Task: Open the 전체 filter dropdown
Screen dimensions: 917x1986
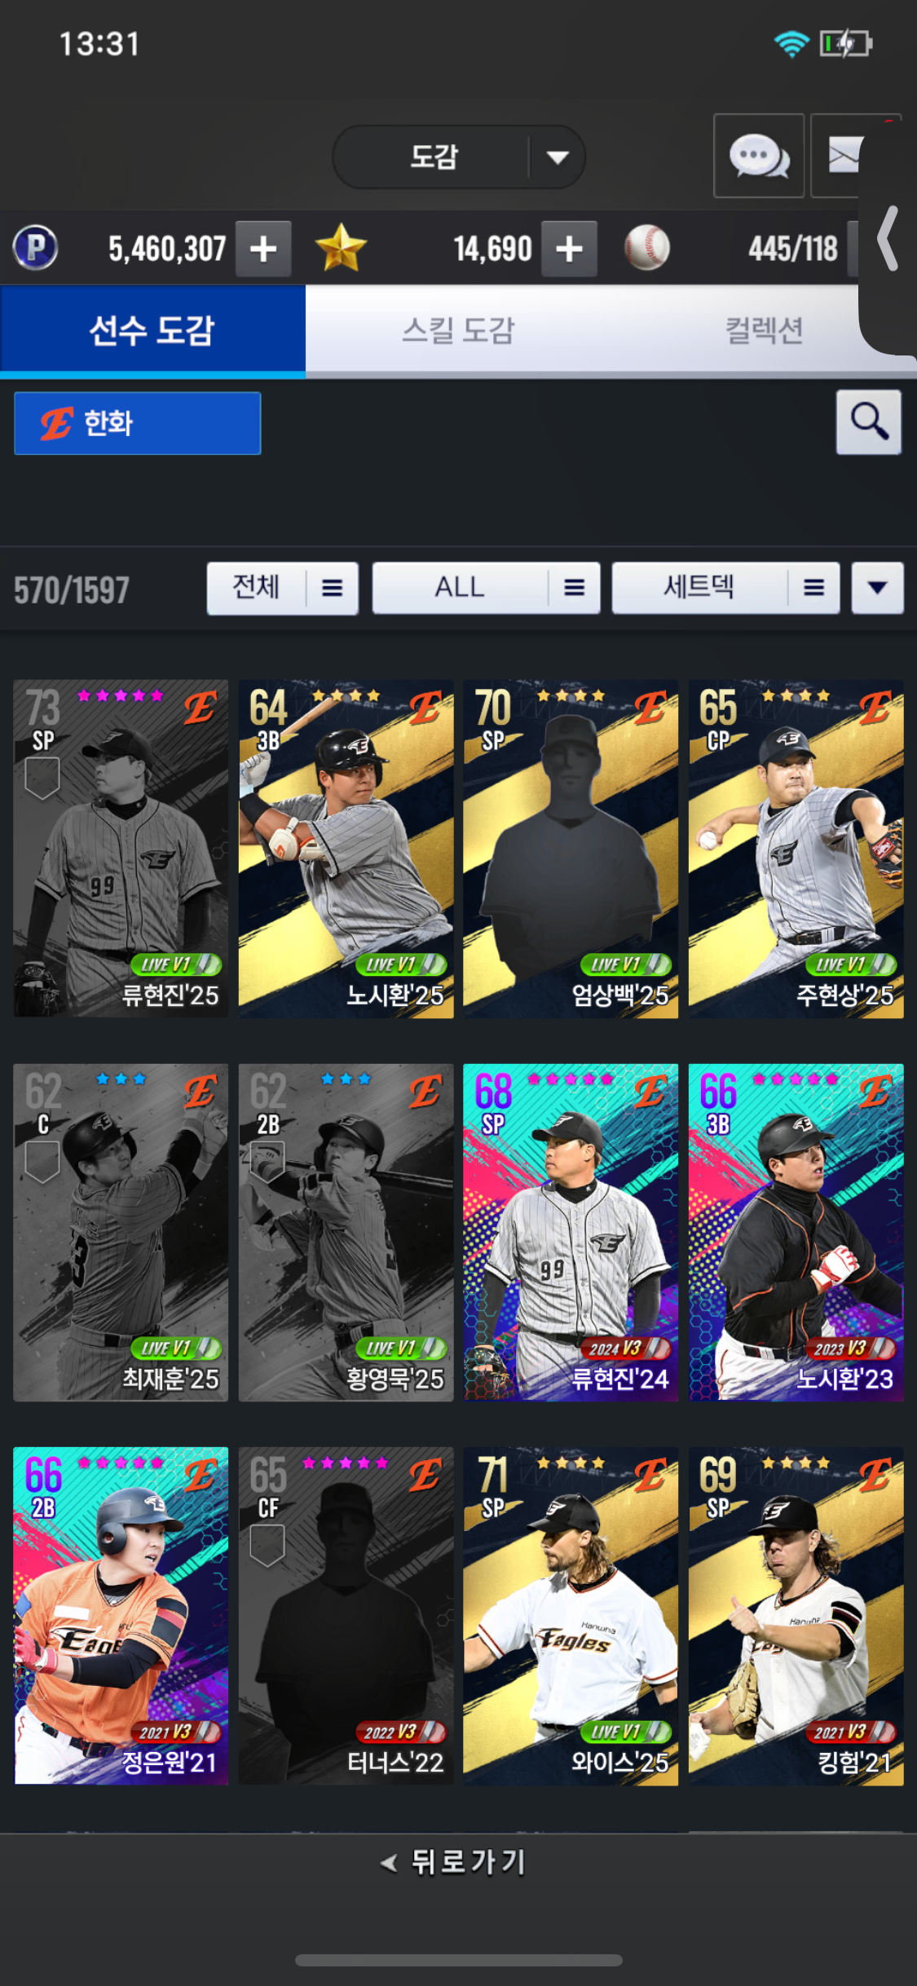Action: [283, 588]
